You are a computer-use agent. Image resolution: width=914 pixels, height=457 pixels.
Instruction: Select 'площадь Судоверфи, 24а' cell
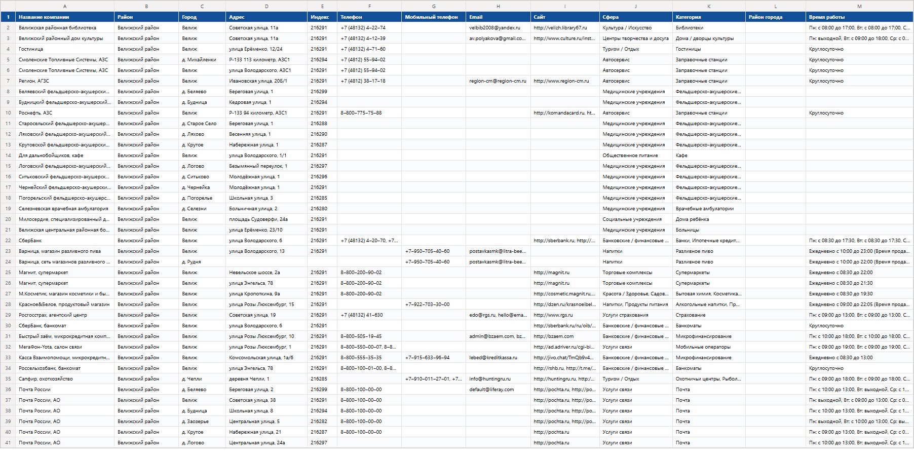coord(266,219)
